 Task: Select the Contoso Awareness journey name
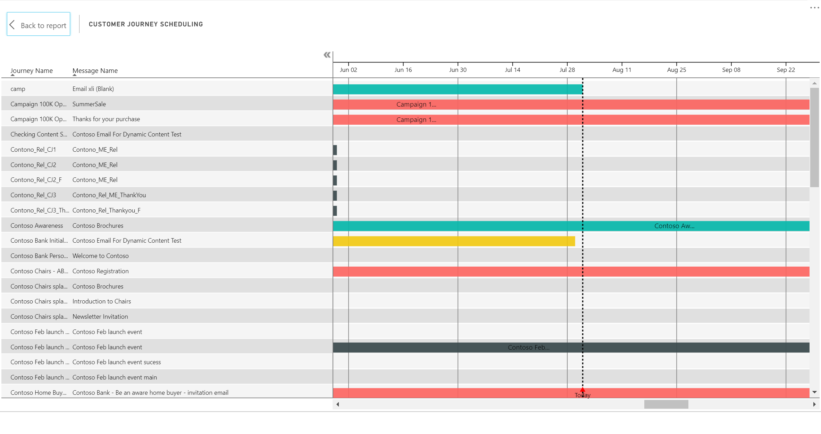(x=37, y=226)
